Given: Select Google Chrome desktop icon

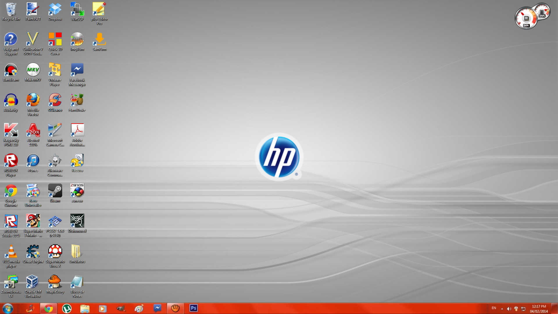Looking at the screenshot, I should coord(11,195).
